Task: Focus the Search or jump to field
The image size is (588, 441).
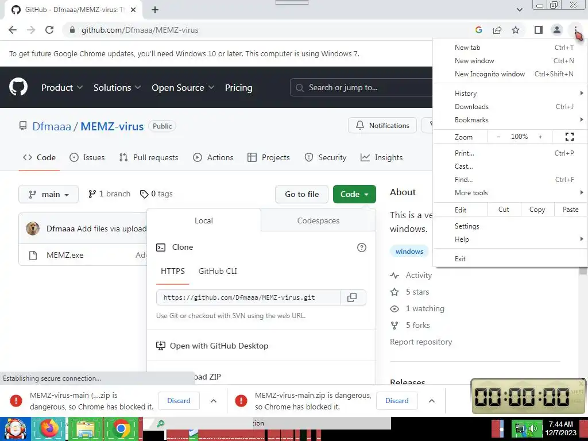Action: point(362,87)
